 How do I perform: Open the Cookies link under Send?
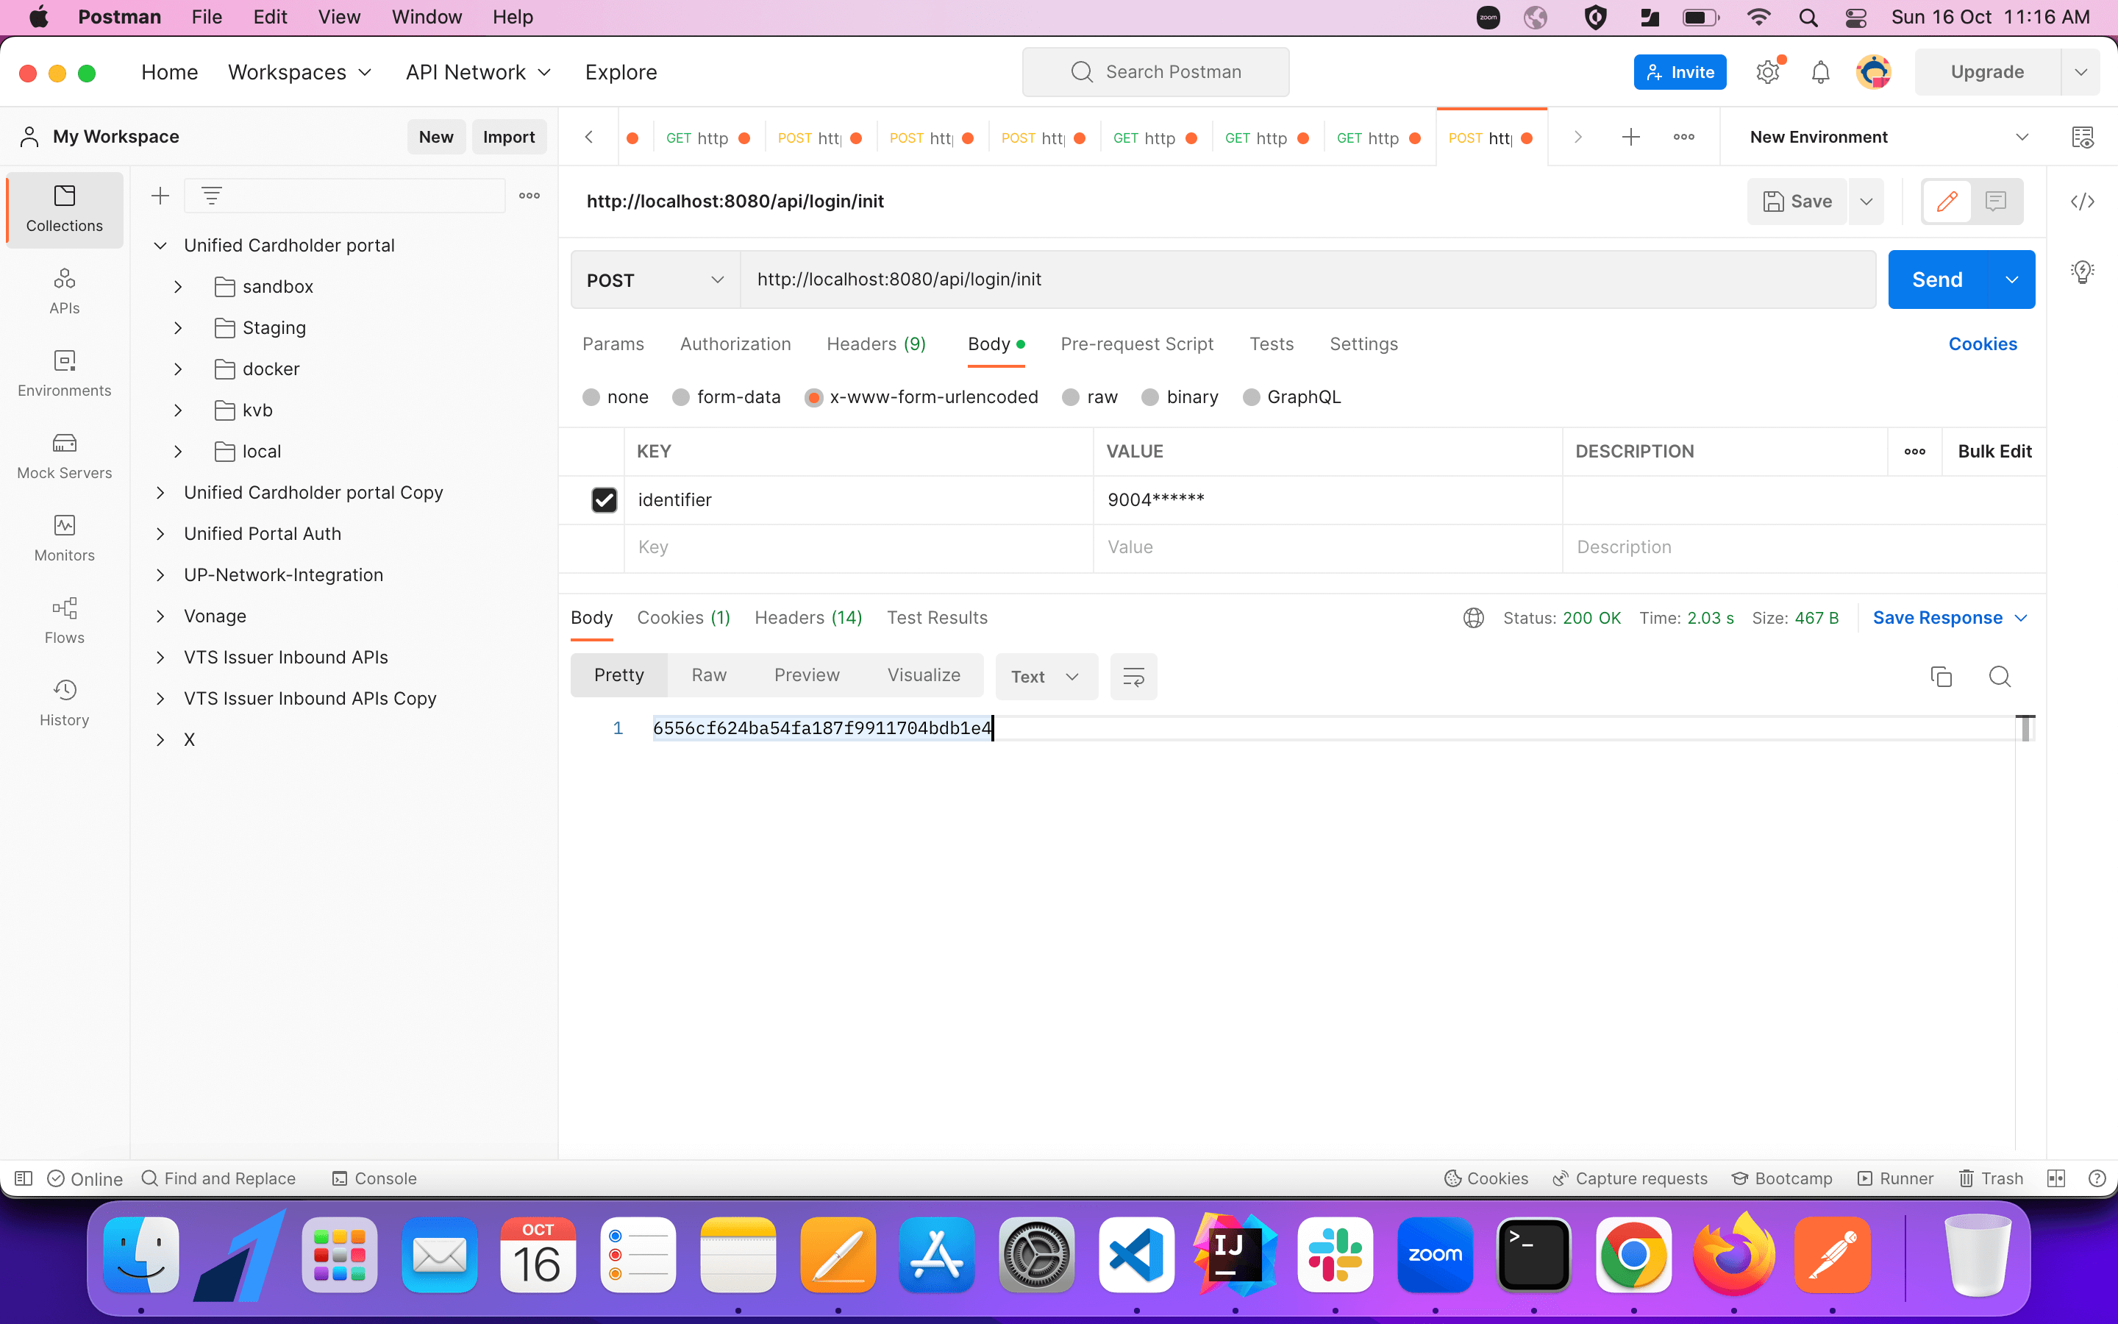click(1983, 344)
